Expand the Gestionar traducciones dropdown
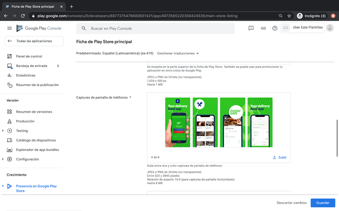Screen dimensions: 339x211 178,53
